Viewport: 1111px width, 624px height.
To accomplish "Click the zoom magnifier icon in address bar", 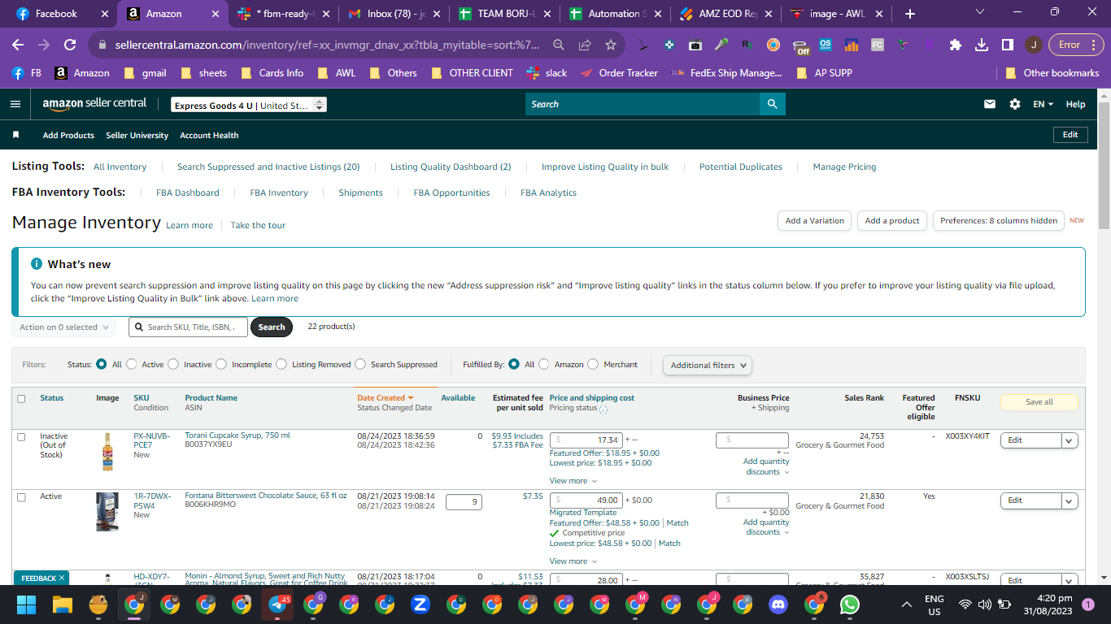I will [559, 45].
